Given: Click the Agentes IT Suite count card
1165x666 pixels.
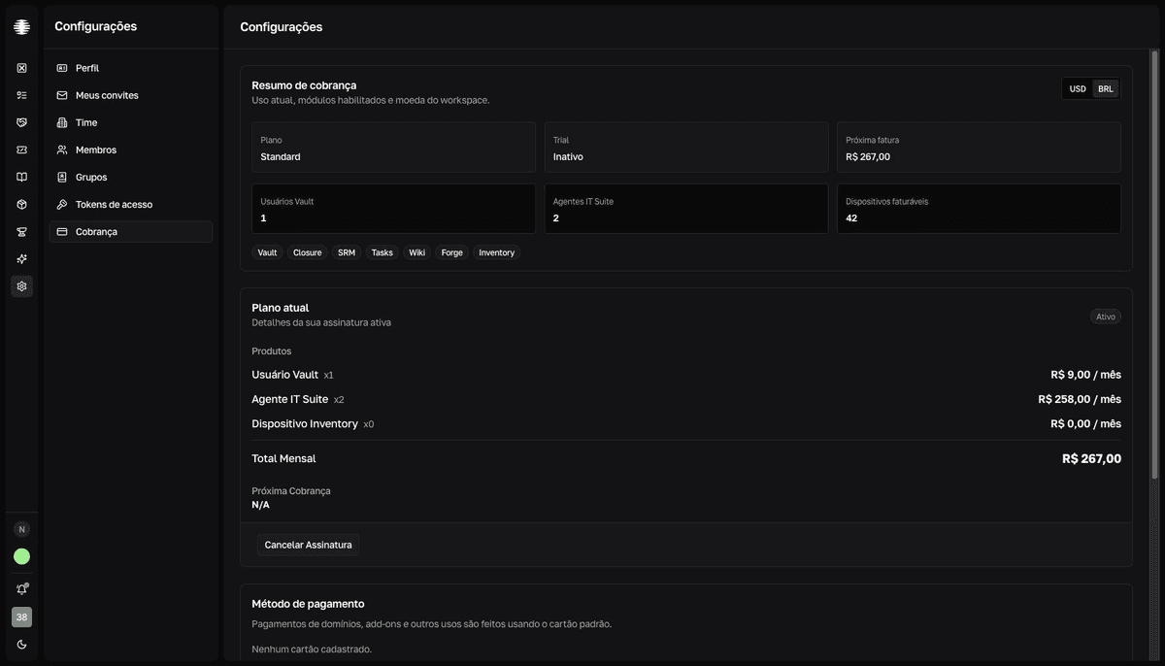Looking at the screenshot, I should (686, 209).
